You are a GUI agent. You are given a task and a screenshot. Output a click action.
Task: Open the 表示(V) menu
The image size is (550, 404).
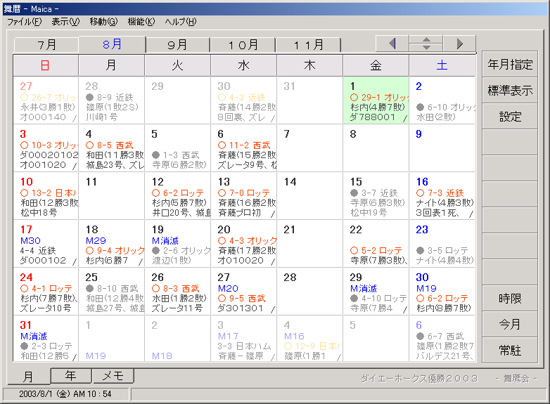[x=65, y=22]
